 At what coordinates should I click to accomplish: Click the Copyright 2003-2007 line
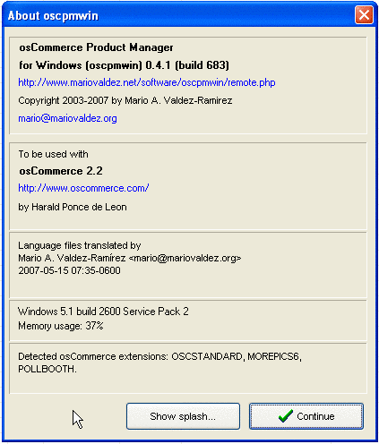(x=125, y=100)
